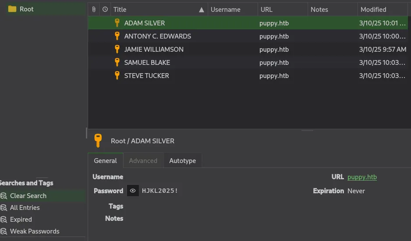
Task: Click the paperclip attachments column header
Action: click(x=94, y=9)
